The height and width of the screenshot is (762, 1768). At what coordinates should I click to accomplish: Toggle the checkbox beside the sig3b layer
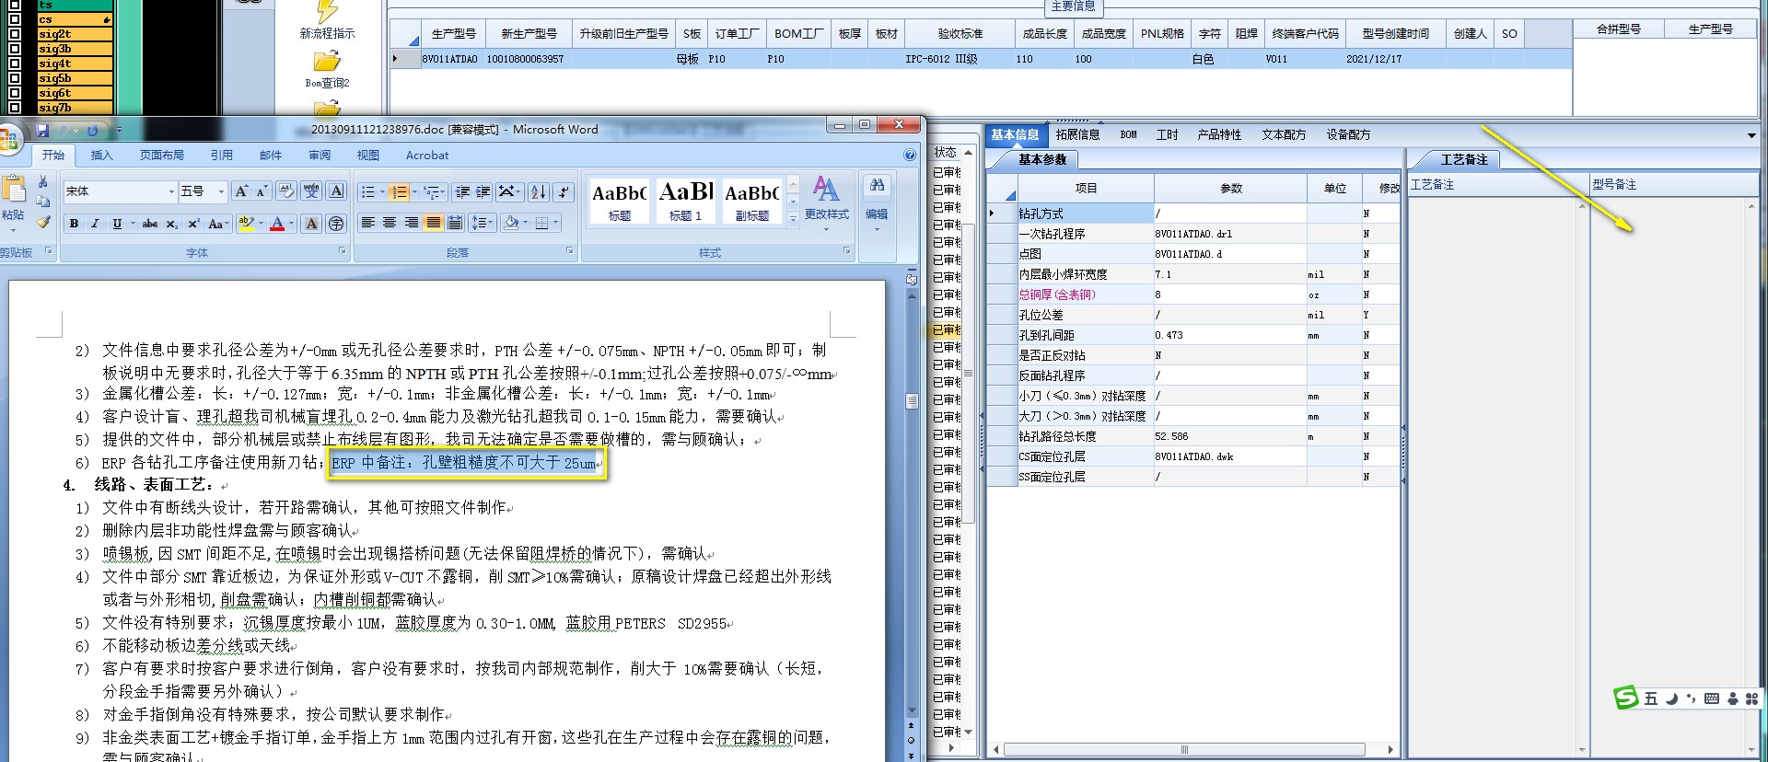[14, 49]
